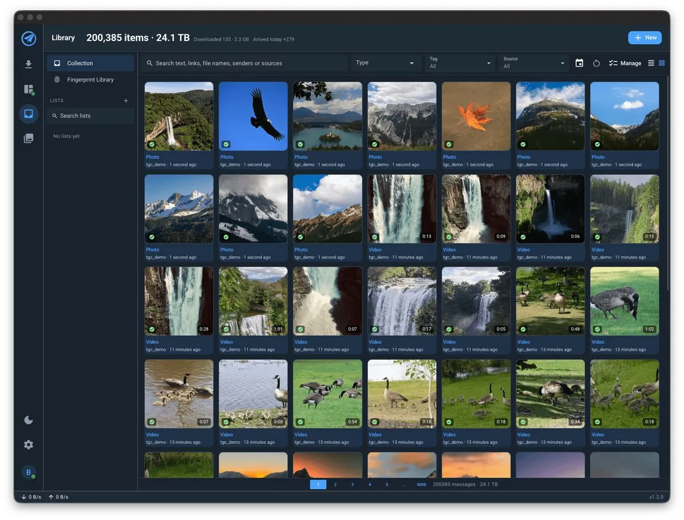684x520 pixels.
Task: Select current page 1 in pagination
Action: [x=318, y=485]
